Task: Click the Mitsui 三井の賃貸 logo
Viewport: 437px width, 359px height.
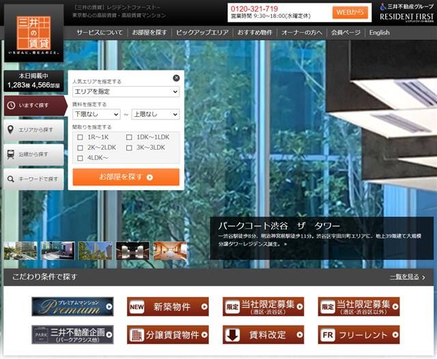Action: 33,31
